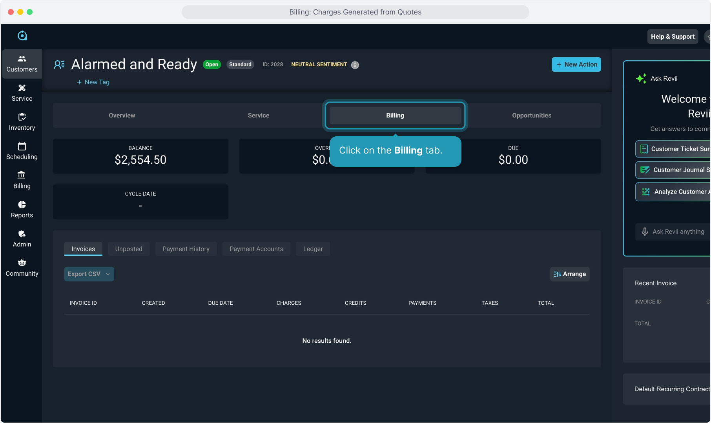Click the Revii logo icon
This screenshot has height=423, width=711.
(x=22, y=36)
